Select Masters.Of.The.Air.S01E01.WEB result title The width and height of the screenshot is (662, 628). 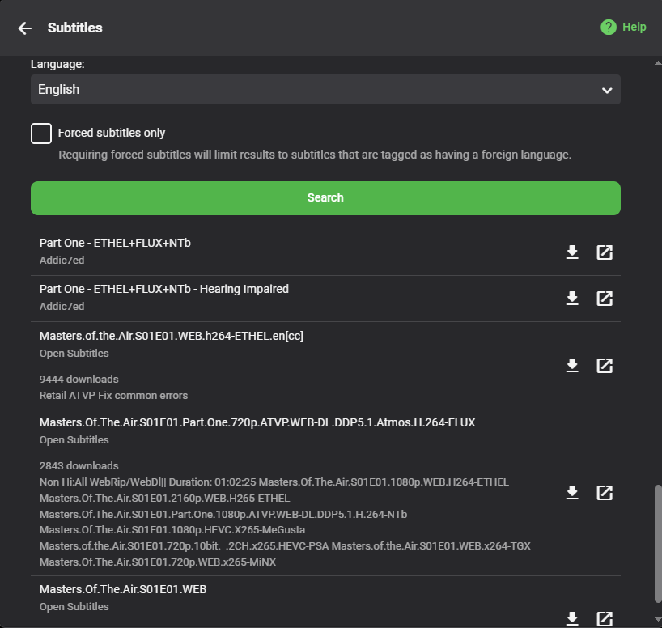tap(123, 590)
